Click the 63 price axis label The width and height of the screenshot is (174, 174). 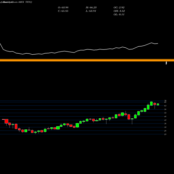[x=165, y=106]
